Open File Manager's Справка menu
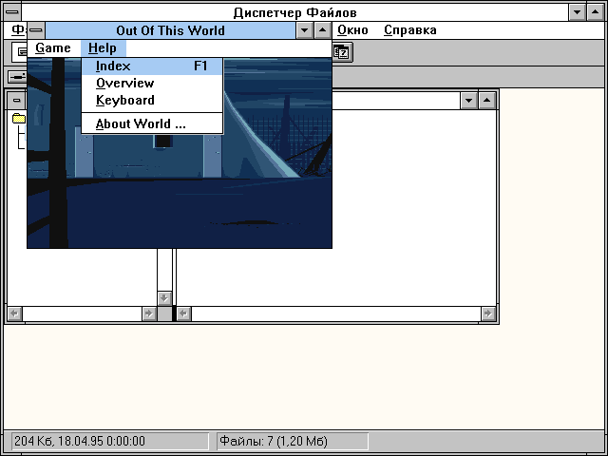The width and height of the screenshot is (608, 456). (x=410, y=30)
